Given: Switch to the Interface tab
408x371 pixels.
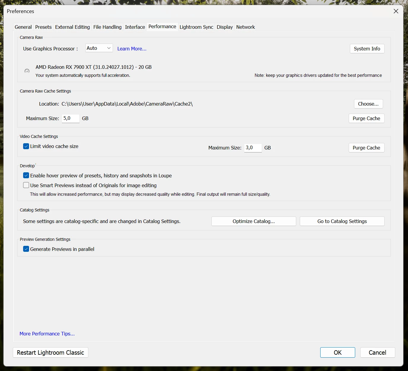Looking at the screenshot, I should [135, 27].
